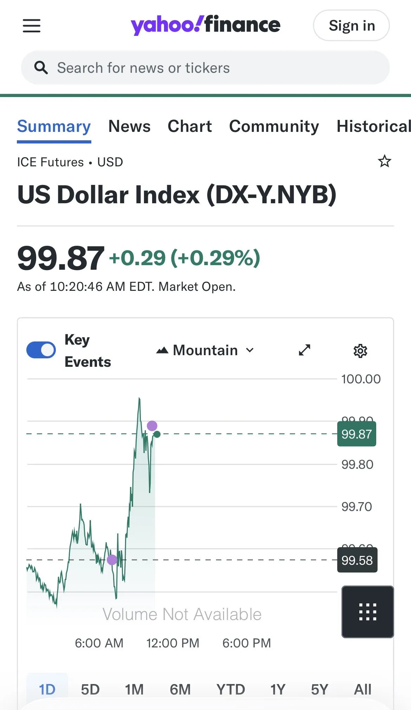
Task: Open the Chart tab
Action: point(190,126)
